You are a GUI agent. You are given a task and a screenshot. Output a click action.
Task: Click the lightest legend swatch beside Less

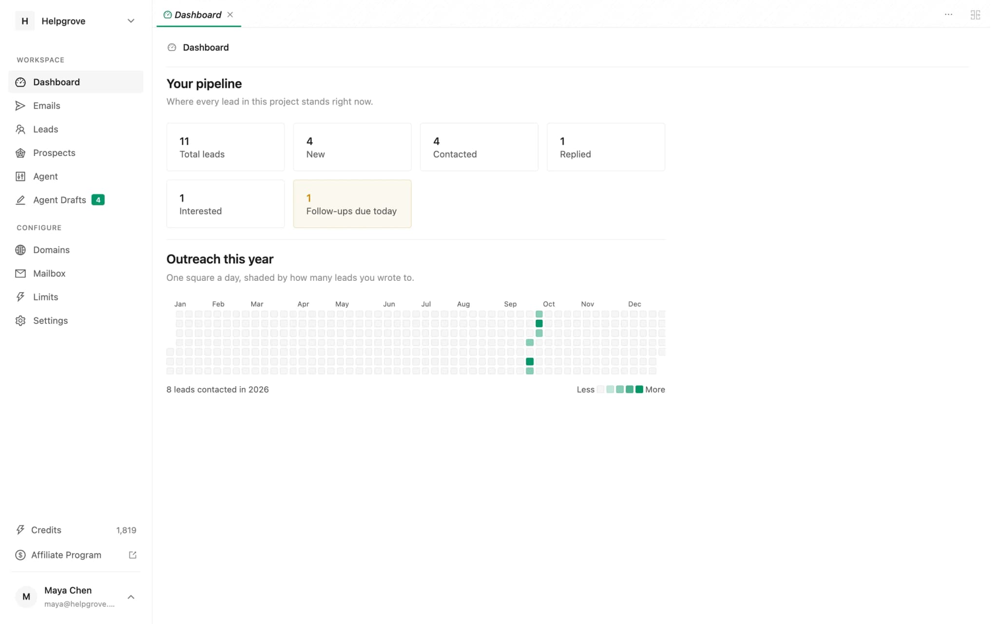600,390
